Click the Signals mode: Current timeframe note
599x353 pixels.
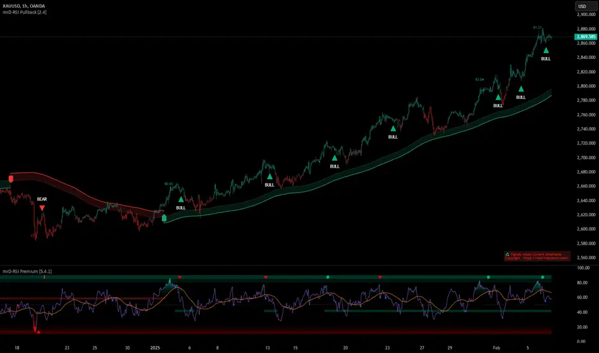point(536,254)
